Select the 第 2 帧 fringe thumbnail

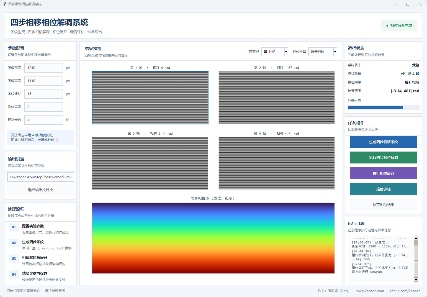[x=277, y=98]
